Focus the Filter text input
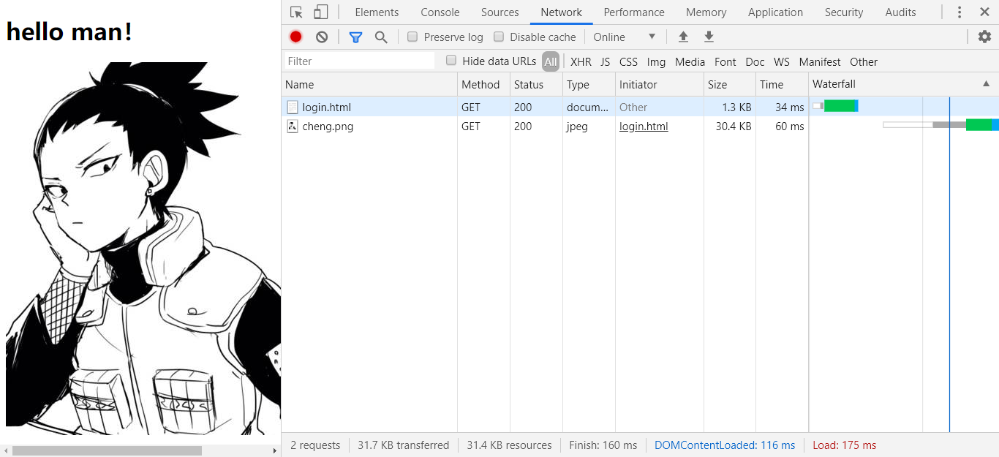 pos(358,61)
